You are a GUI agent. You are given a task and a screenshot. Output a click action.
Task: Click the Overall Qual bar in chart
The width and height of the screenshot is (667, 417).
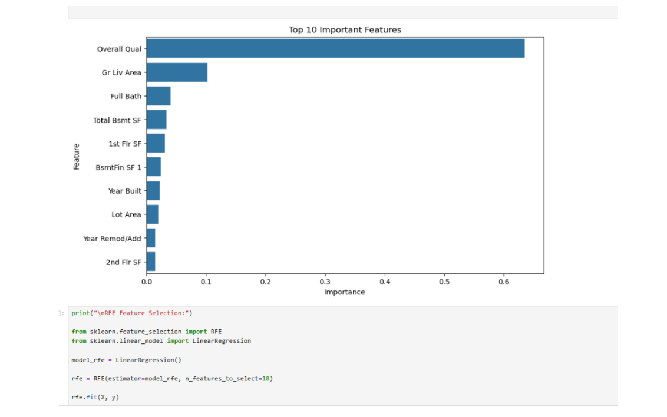pyautogui.click(x=336, y=48)
